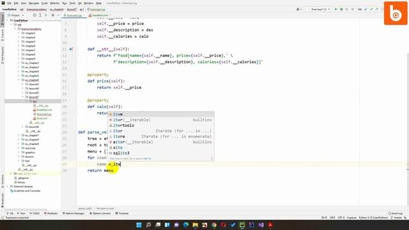Screen dimensions: 409x230
Task: Open the Refactor menu
Action: click(x=55, y=3)
